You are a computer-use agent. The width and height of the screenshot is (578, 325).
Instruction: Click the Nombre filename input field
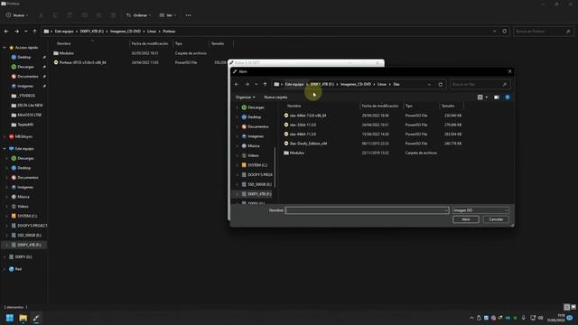pos(367,210)
